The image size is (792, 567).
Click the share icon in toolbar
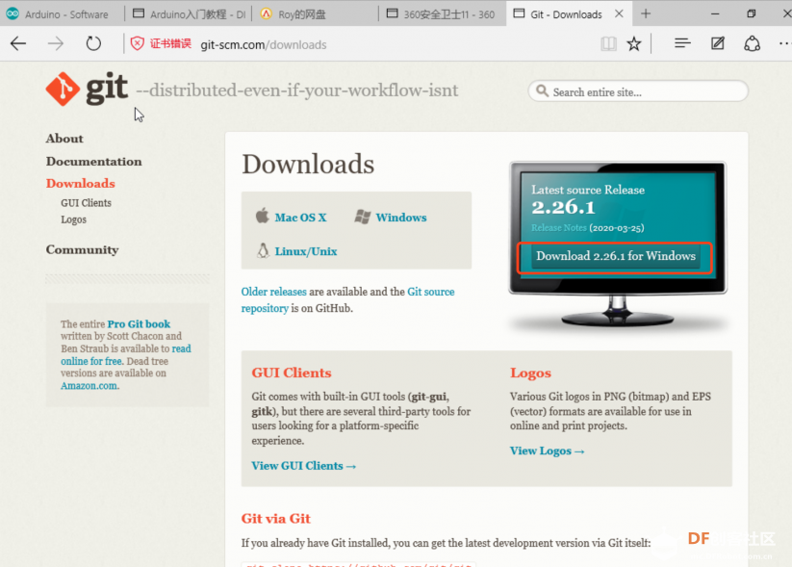tap(753, 43)
